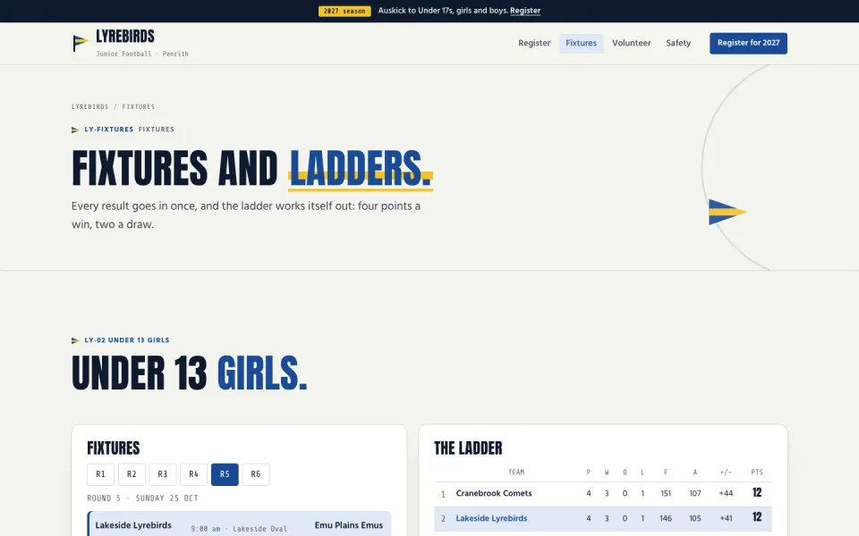The height and width of the screenshot is (536, 859).
Task: Click the small pennant beside LY-FIXTURES label
Action: tap(75, 130)
